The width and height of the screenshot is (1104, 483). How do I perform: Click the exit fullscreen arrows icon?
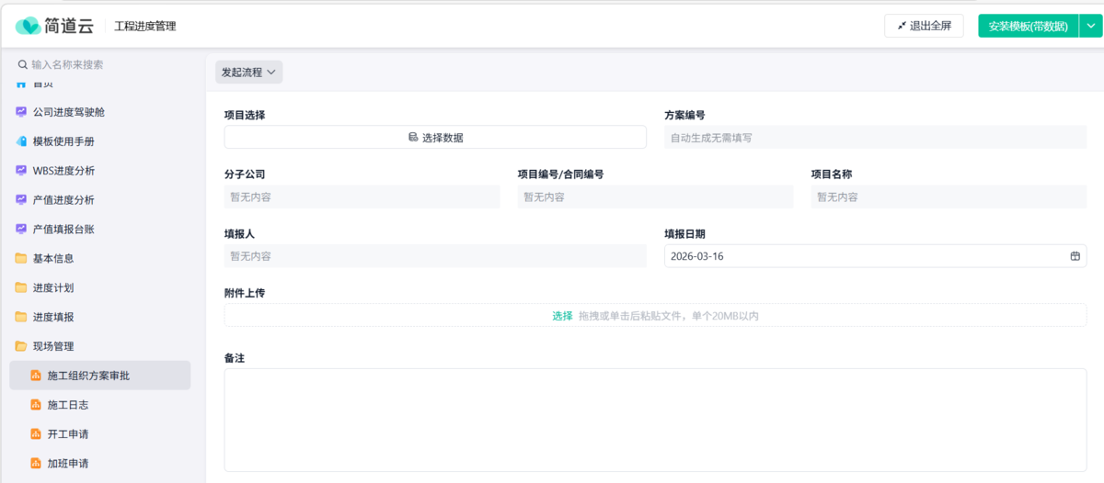[902, 26]
